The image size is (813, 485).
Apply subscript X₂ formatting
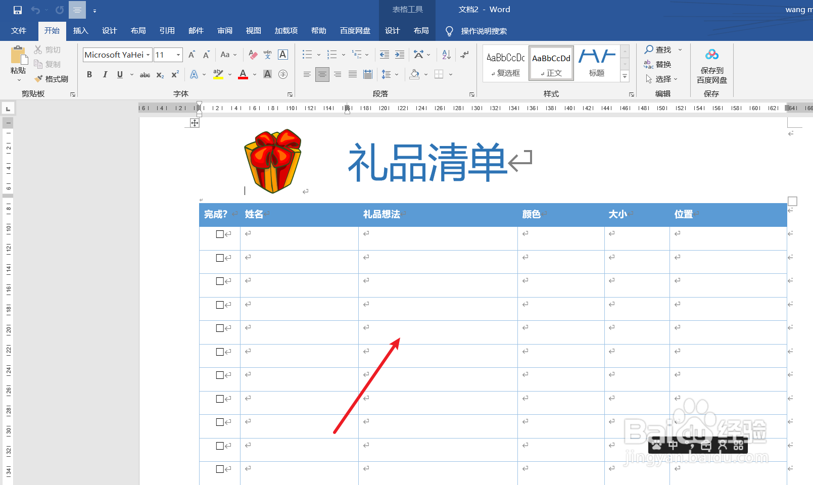160,75
